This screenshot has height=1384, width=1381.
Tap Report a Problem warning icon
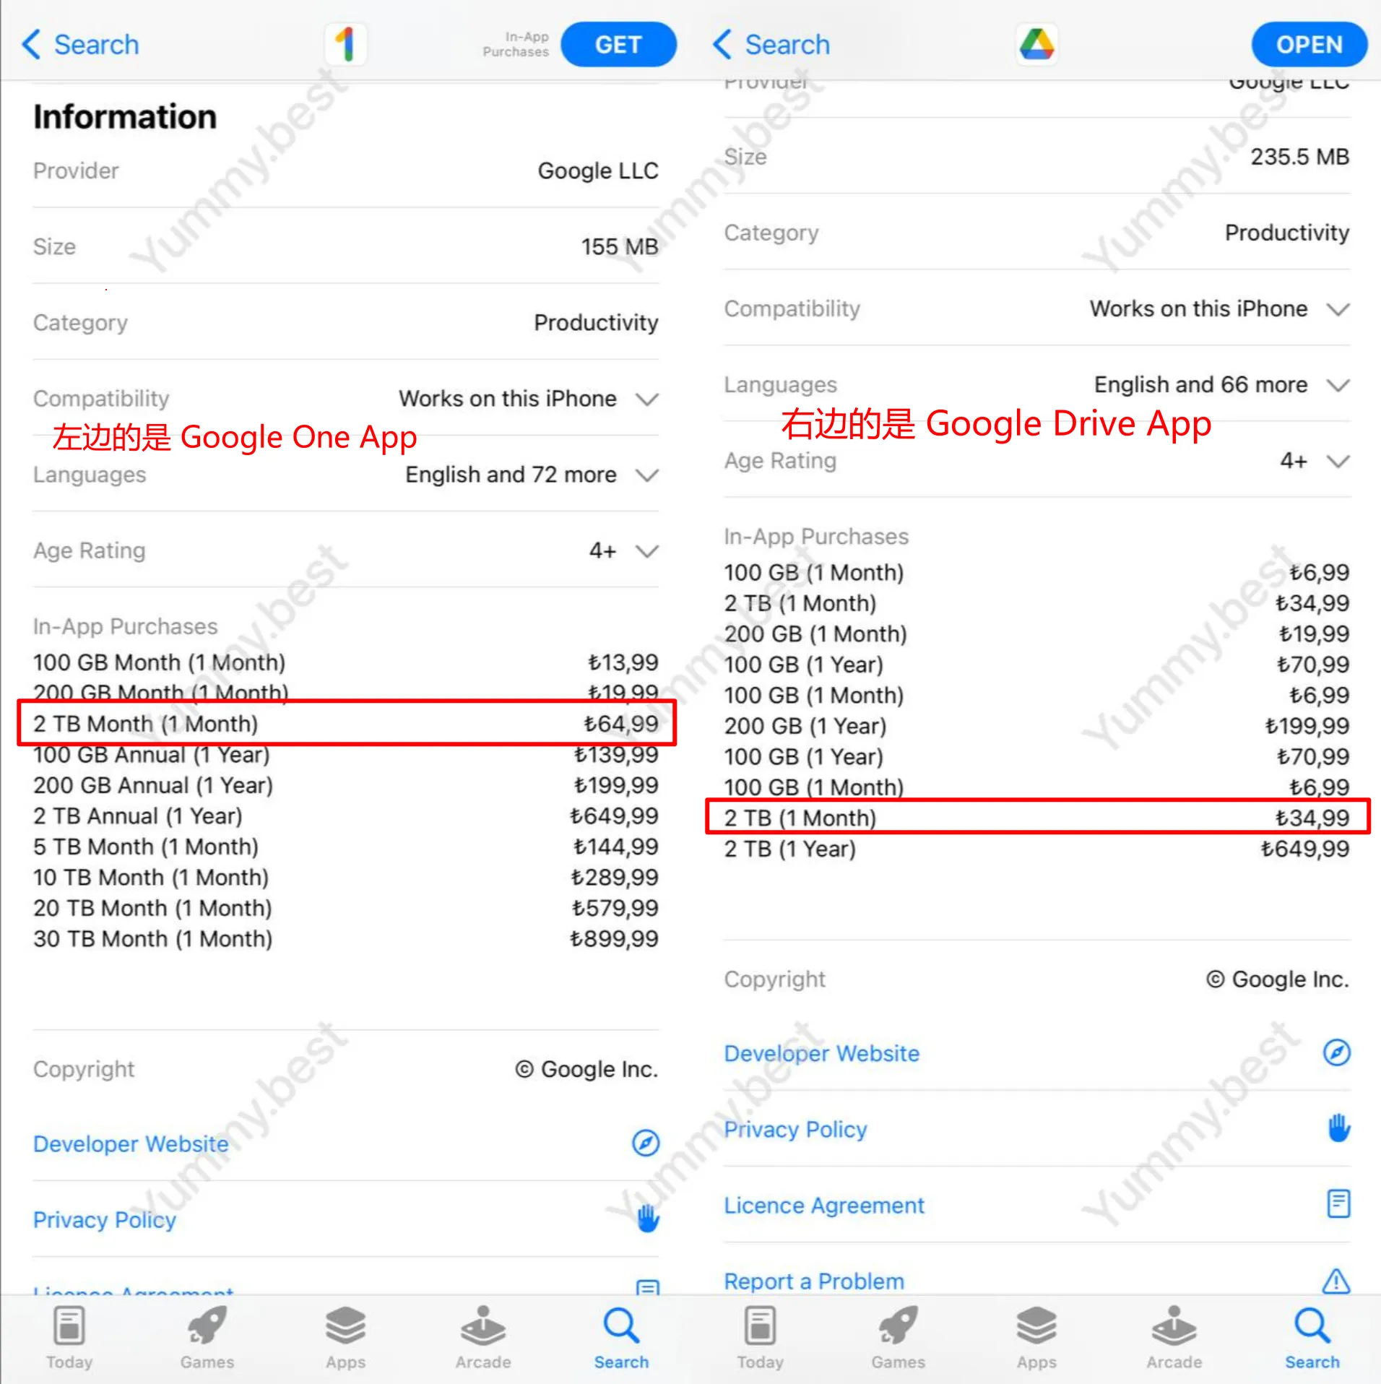[1336, 1281]
